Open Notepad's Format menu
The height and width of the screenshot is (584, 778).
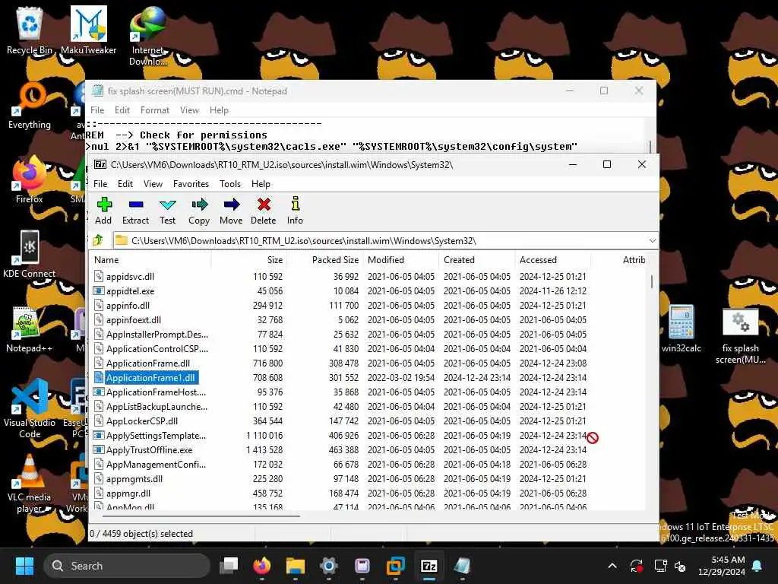coord(155,110)
